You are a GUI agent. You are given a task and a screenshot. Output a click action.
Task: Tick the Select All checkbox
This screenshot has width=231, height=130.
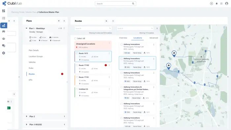click(76, 38)
